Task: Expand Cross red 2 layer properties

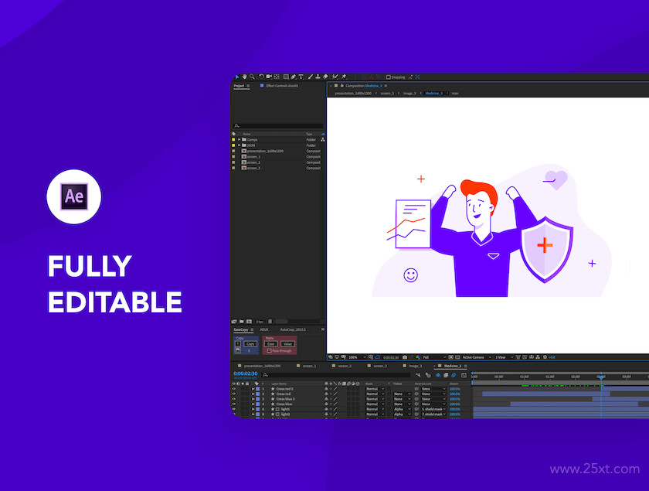Action: pos(253,389)
